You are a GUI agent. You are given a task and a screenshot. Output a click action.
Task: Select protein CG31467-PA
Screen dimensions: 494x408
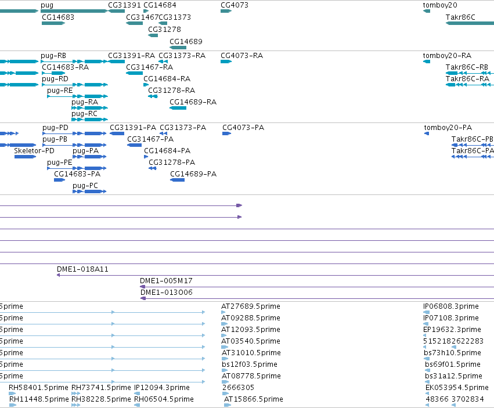(x=150, y=139)
